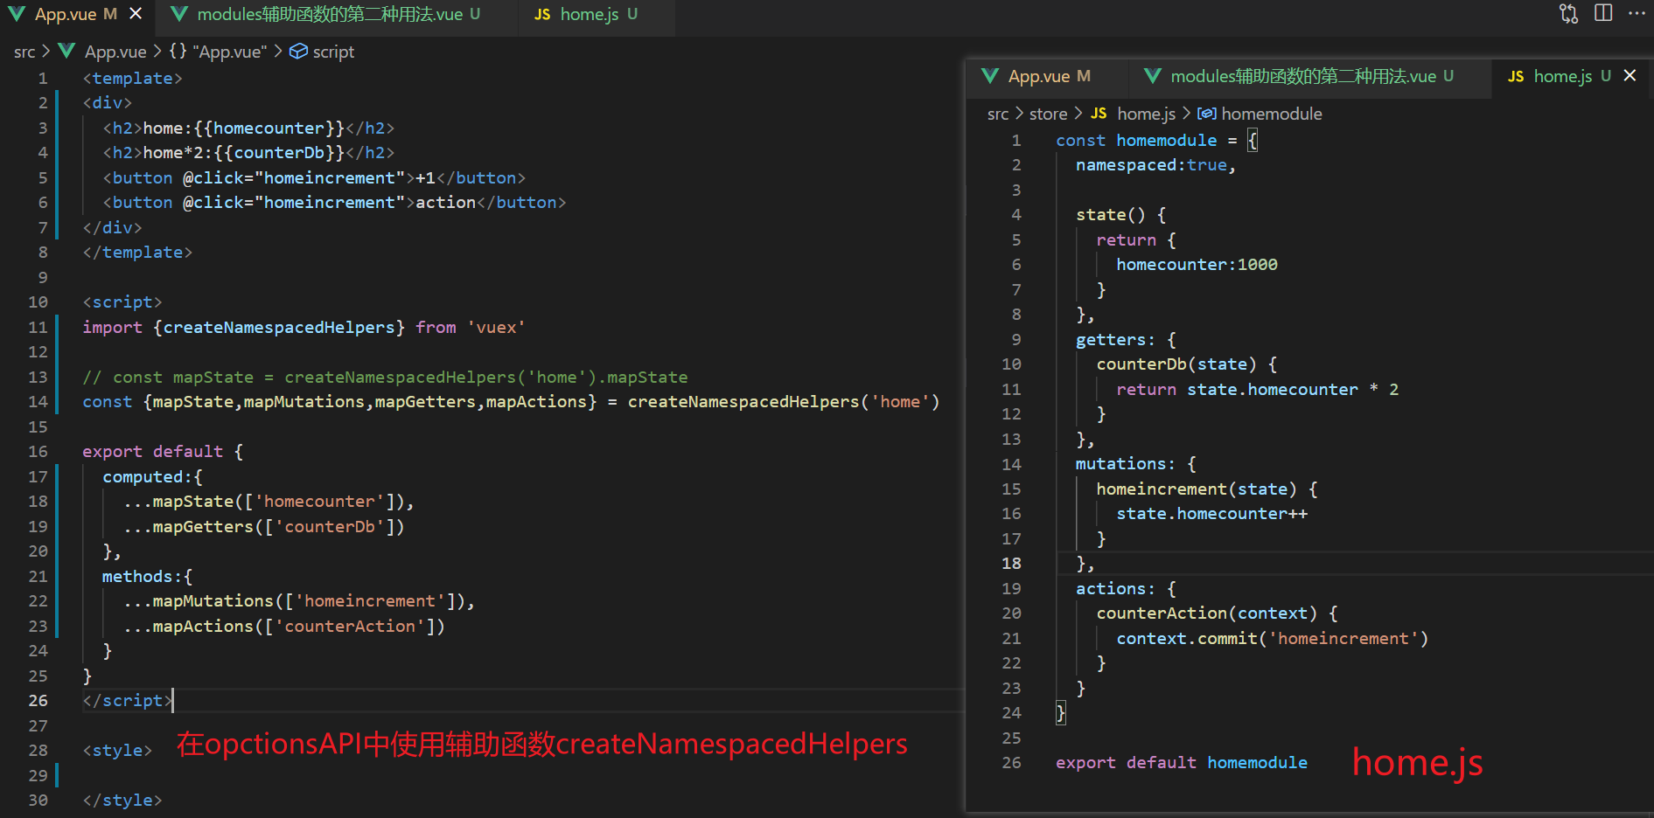This screenshot has height=818, width=1654.
Task: Click export default homemodule line
Action: tap(1182, 763)
